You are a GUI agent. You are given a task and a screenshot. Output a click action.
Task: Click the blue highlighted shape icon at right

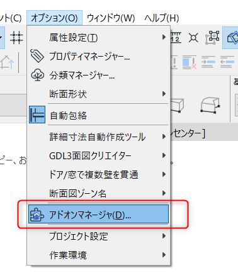coord(232,38)
